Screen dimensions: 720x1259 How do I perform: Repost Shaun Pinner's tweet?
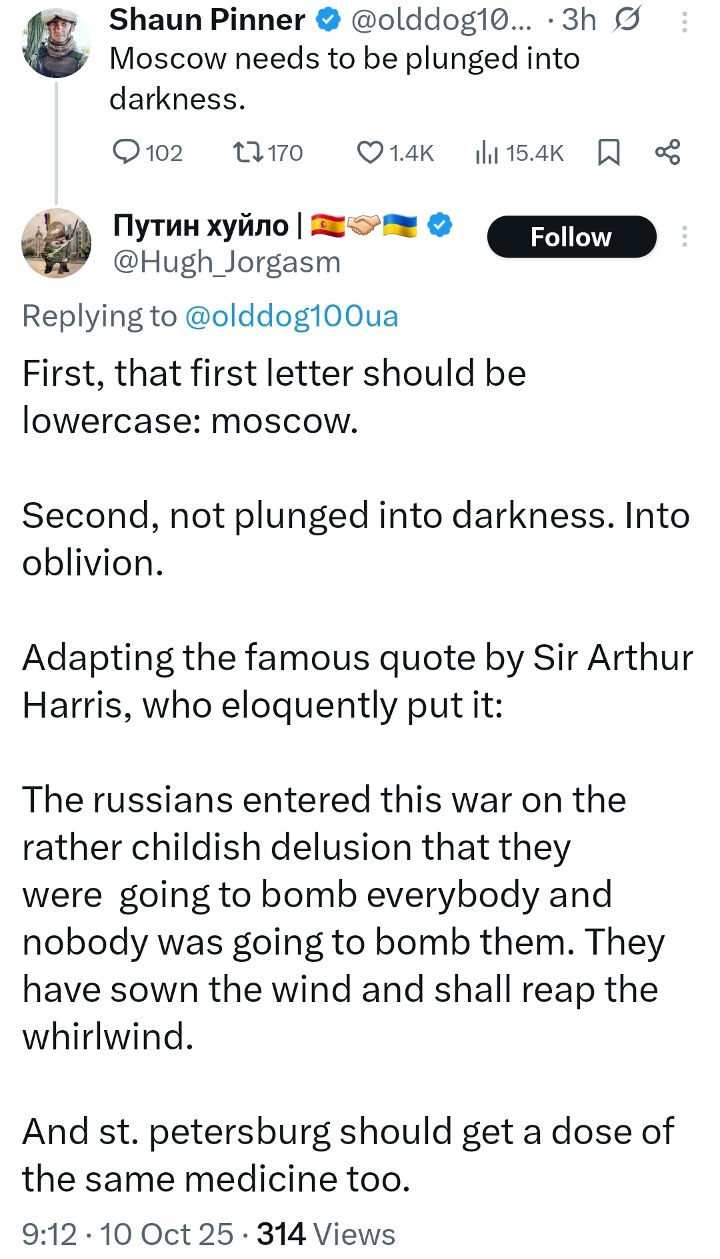point(248,152)
